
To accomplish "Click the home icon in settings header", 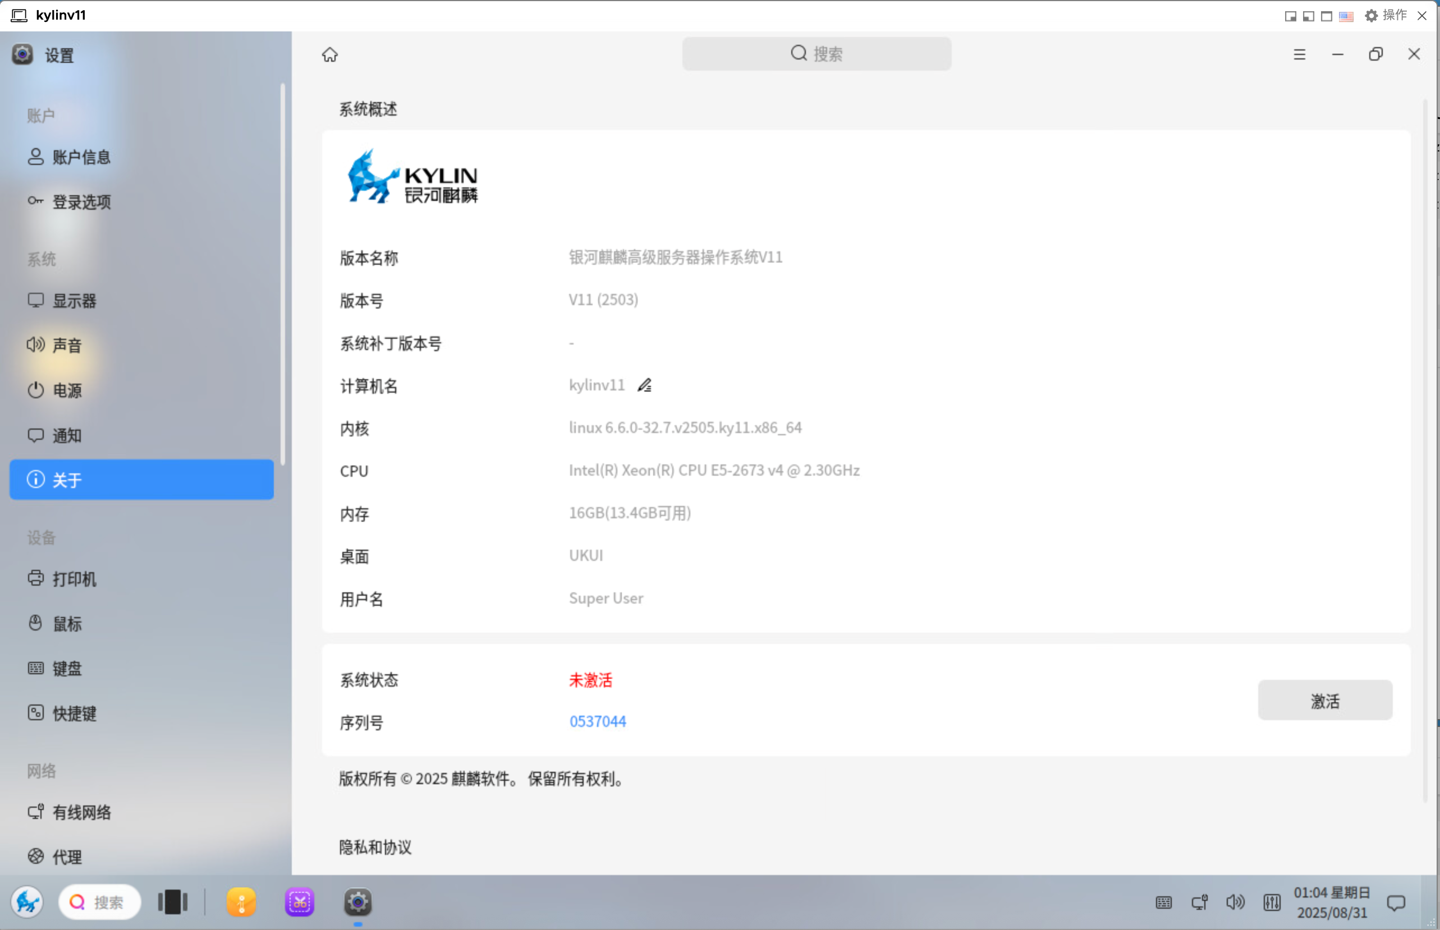I will (330, 54).
